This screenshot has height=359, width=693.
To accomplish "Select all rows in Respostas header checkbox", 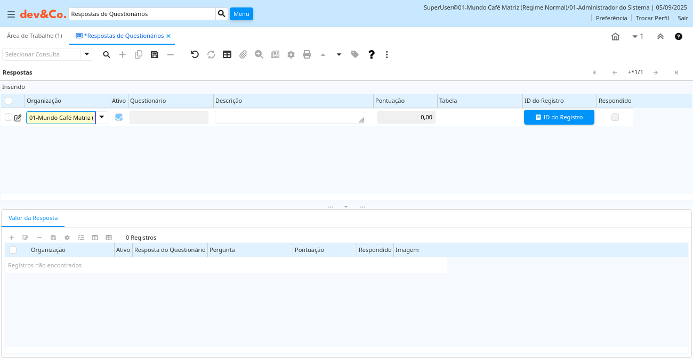I will pos(9,101).
